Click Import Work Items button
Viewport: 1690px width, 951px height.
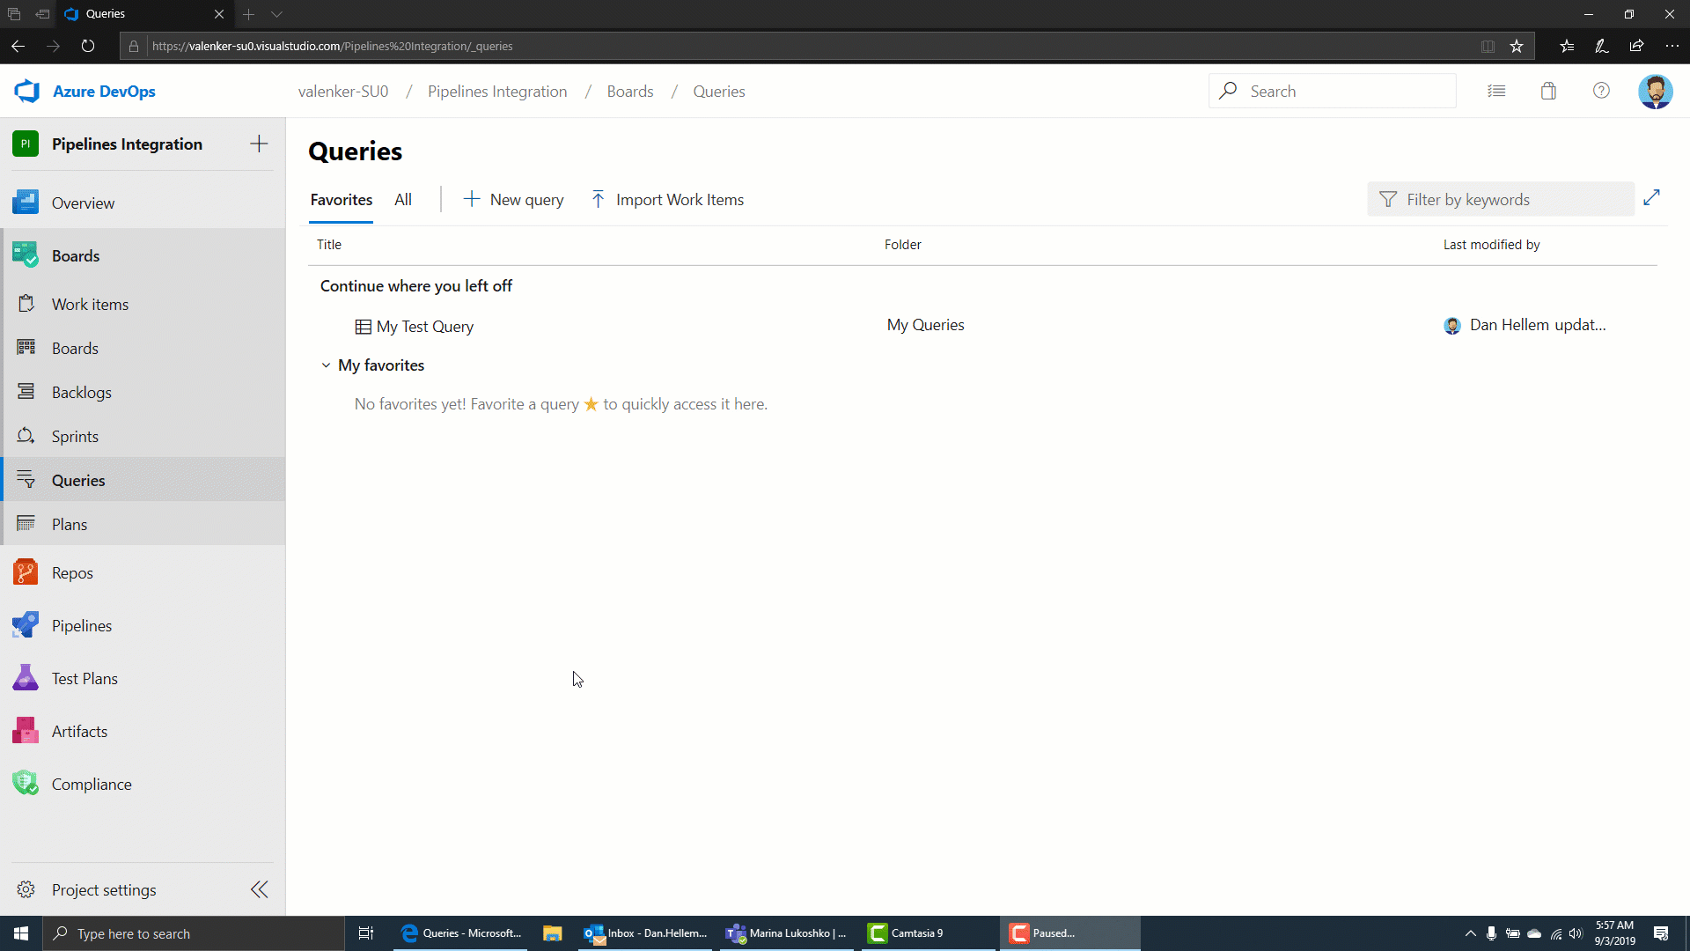(667, 198)
